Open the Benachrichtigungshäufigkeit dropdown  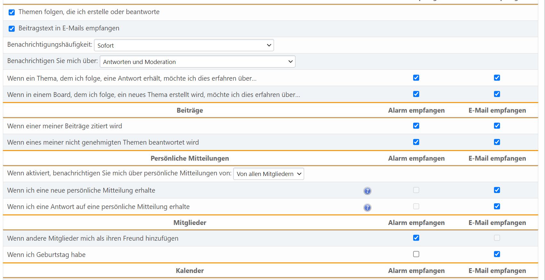click(184, 45)
